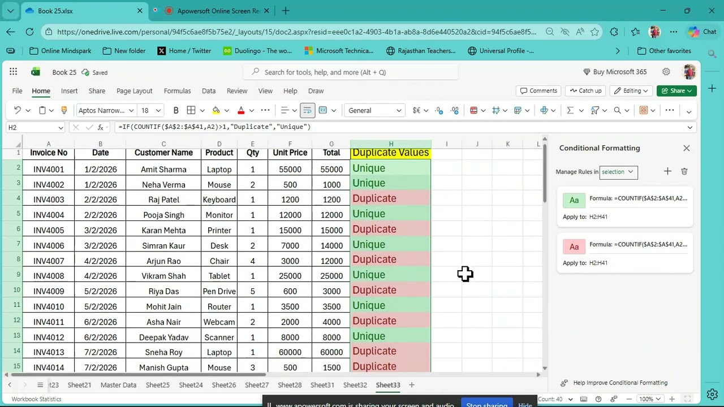Click the orange Add-ins icon

click(644, 110)
